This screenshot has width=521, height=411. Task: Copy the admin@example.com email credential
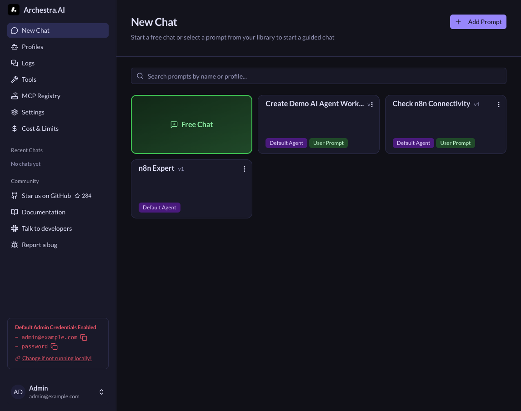tap(84, 337)
